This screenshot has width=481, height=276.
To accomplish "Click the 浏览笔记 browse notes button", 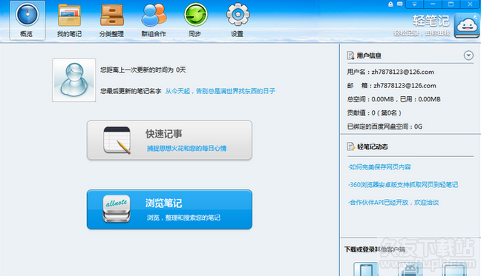I will click(169, 209).
